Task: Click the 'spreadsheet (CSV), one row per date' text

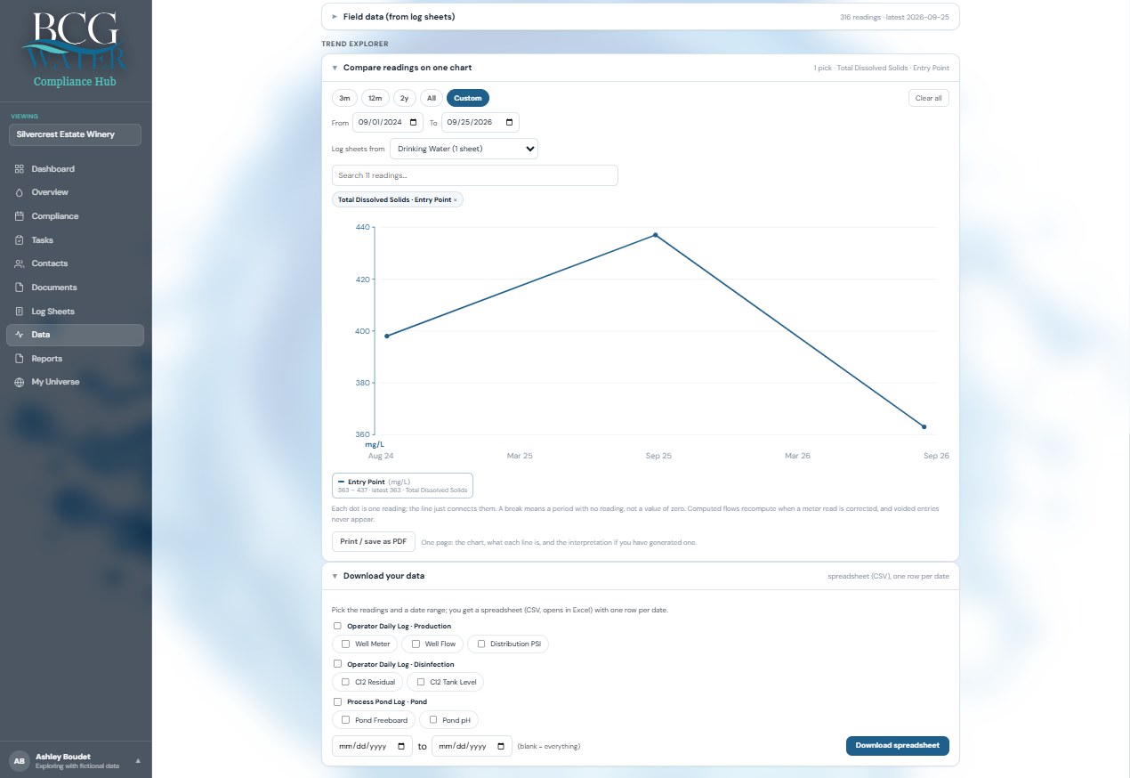Action: (x=888, y=577)
